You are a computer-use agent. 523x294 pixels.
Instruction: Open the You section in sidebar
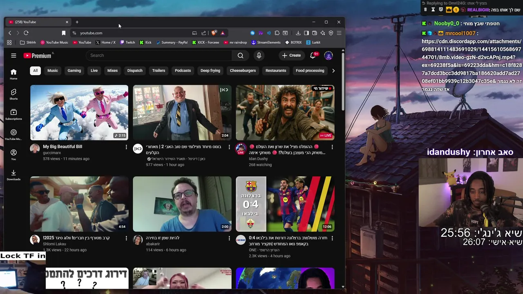(x=13, y=154)
